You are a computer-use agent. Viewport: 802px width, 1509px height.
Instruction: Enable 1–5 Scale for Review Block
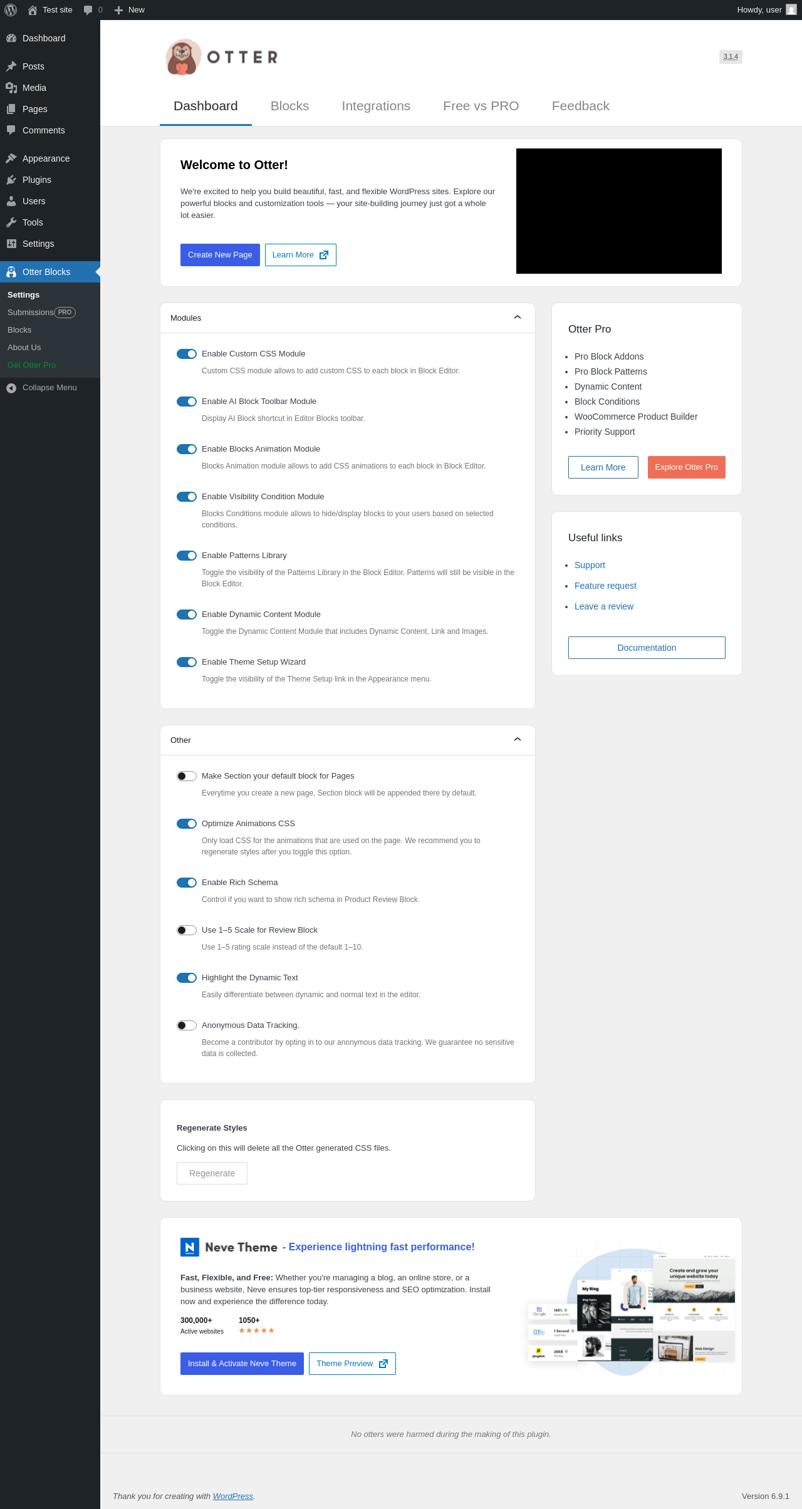[187, 930]
